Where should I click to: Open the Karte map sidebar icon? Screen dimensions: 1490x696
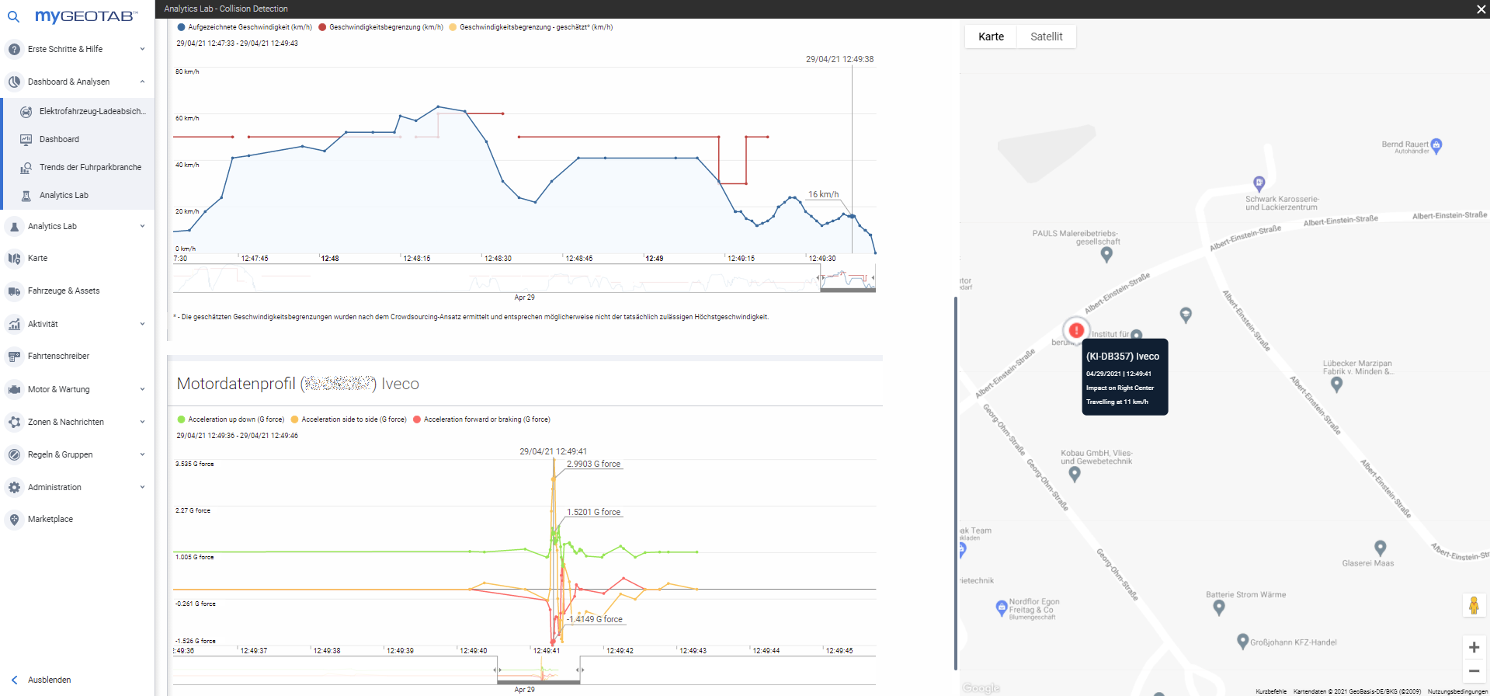[14, 259]
